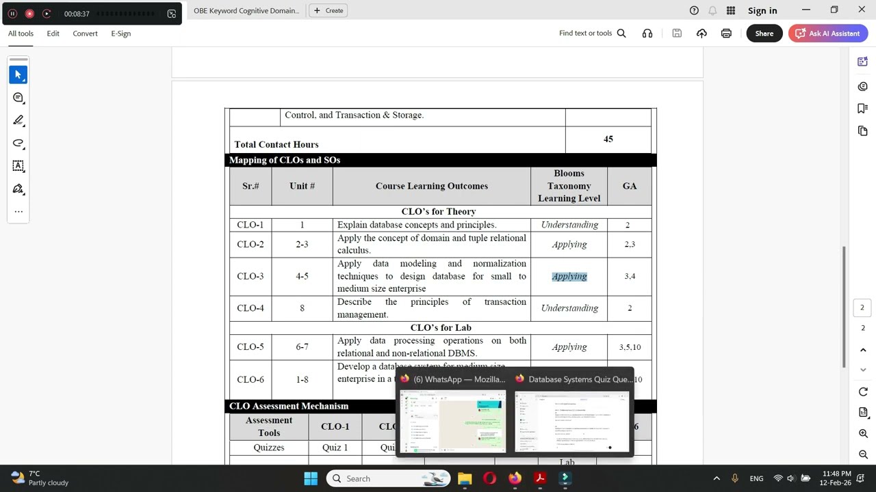Open File Explorer from taskbar
Viewport: 876px width, 492px height.
[x=465, y=478]
